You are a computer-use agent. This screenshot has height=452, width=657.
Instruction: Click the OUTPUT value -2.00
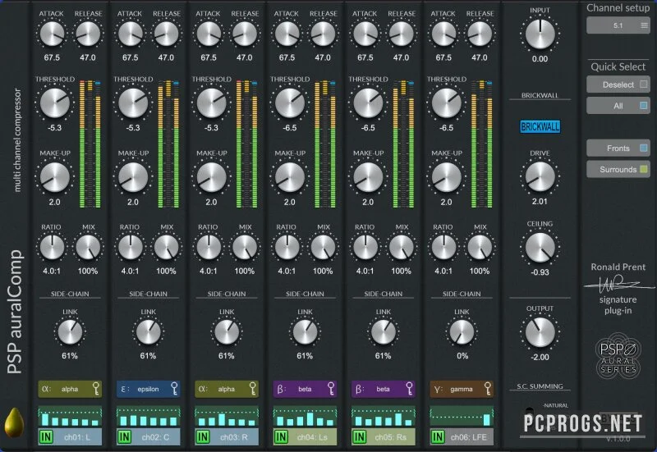[x=540, y=357]
